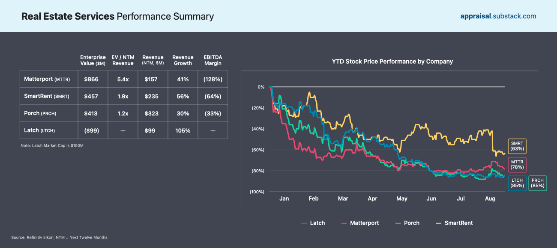Image resolution: width=557 pixels, height=248 pixels.
Task: Click the Revenue (NTM, $M) column header
Action: click(153, 60)
